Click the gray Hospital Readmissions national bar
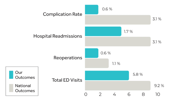Screen dimensions: 170x102 point(118,42)
